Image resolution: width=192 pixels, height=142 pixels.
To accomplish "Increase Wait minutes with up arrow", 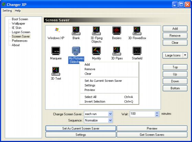I will [157, 113].
